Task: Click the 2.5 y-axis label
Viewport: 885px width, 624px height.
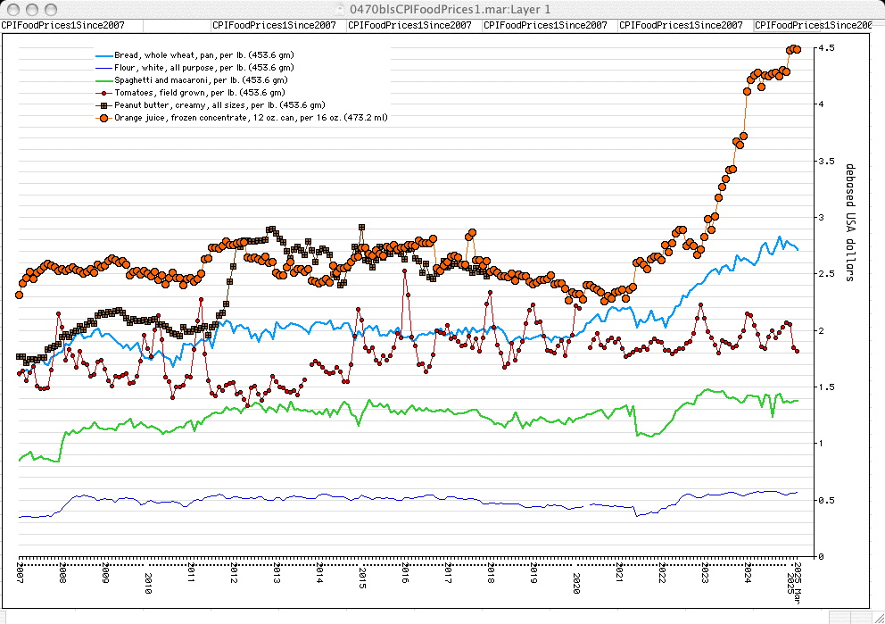Action: tap(826, 274)
